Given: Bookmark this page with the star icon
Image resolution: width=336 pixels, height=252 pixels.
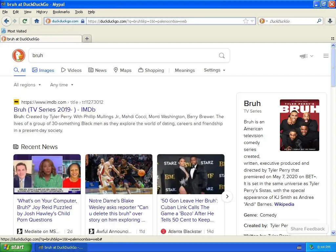Looking at the screenshot, I should 245,21.
